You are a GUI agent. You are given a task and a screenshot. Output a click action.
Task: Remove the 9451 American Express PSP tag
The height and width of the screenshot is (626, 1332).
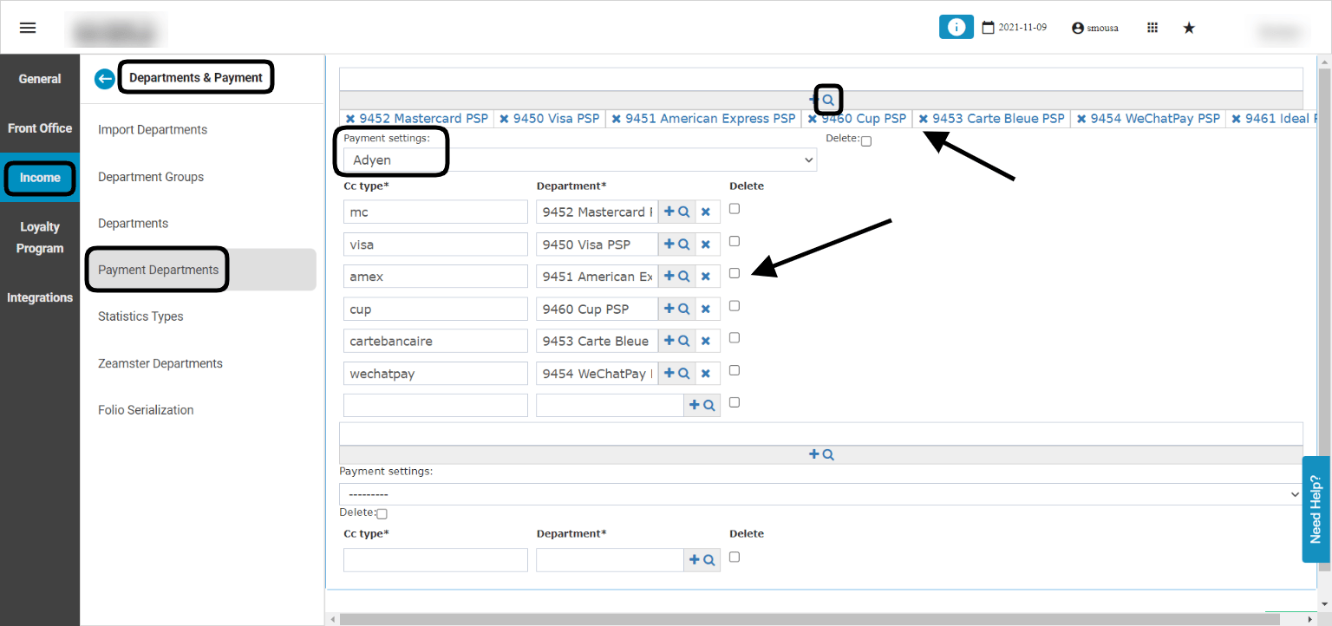coord(616,119)
